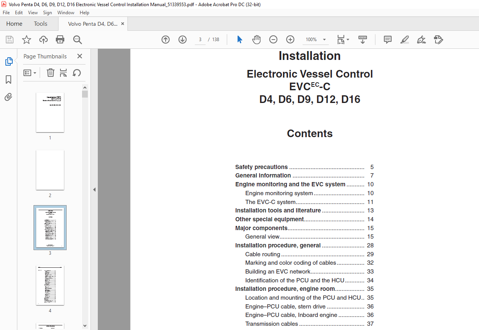
Task: Open the Help menu
Action: coord(84,13)
